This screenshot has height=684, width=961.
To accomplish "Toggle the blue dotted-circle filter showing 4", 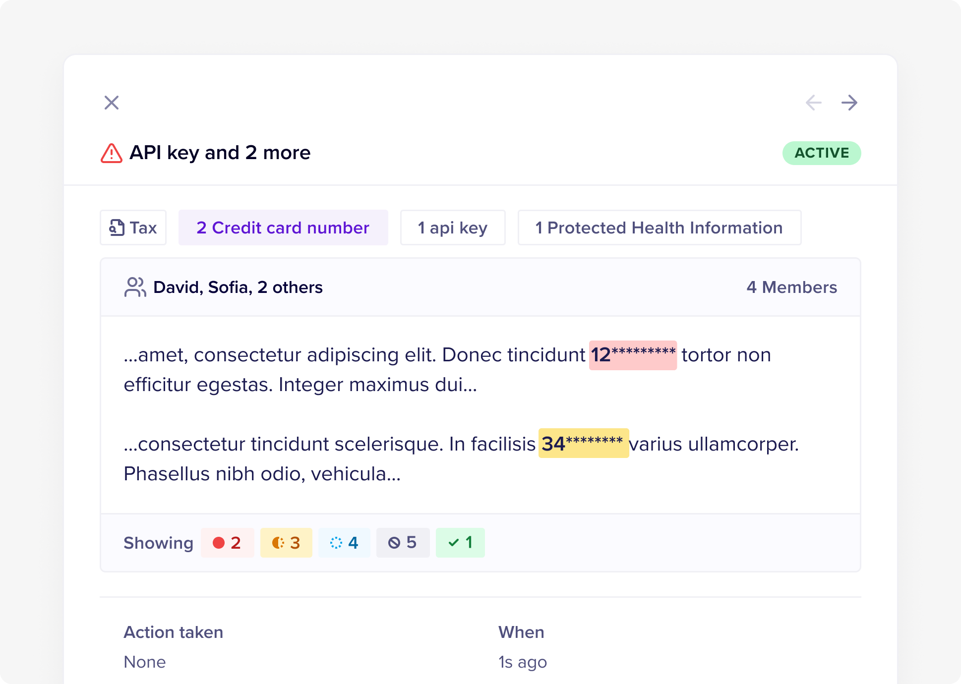I will pos(344,543).
